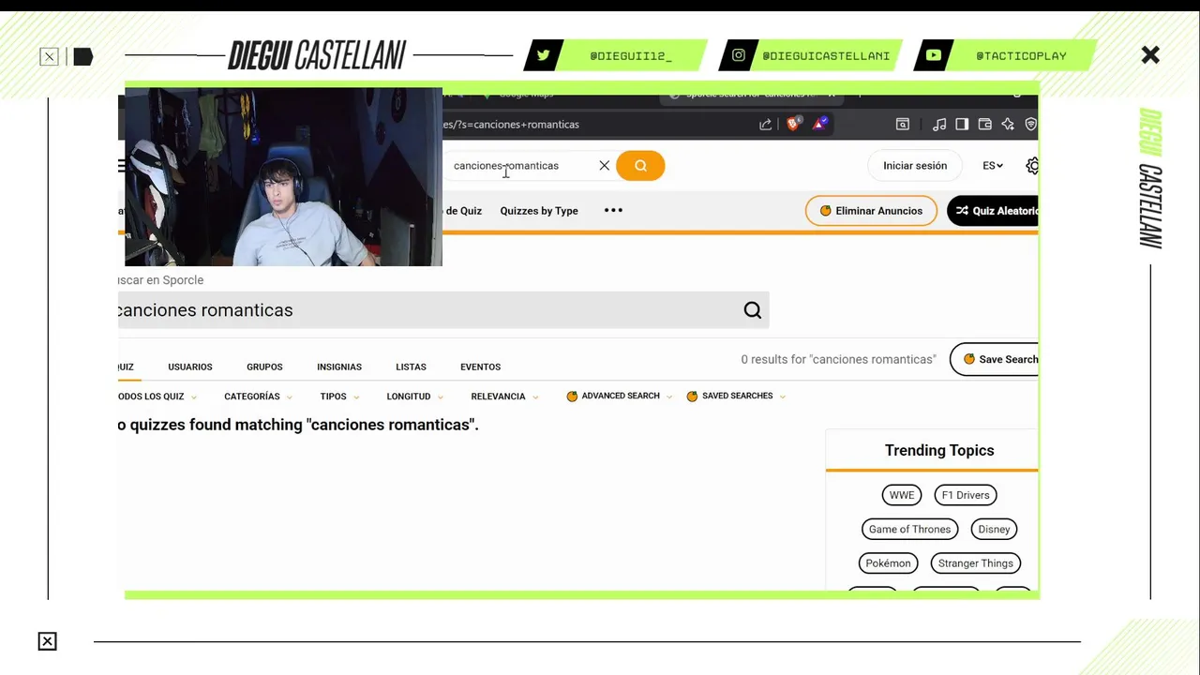Switch to the Usuarios tab
1200x675 pixels.
[x=190, y=367]
